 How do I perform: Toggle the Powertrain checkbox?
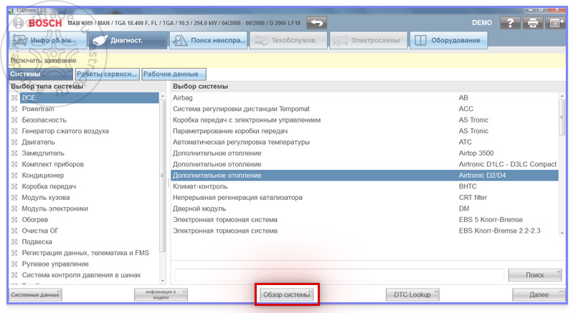coord(14,109)
